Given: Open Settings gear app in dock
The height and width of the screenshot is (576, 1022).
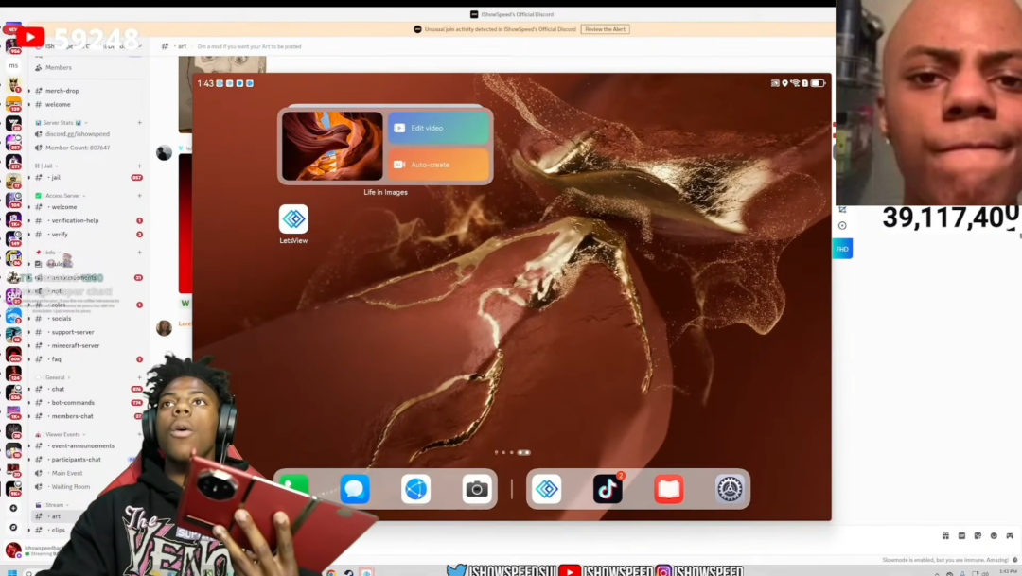Looking at the screenshot, I should tap(730, 489).
